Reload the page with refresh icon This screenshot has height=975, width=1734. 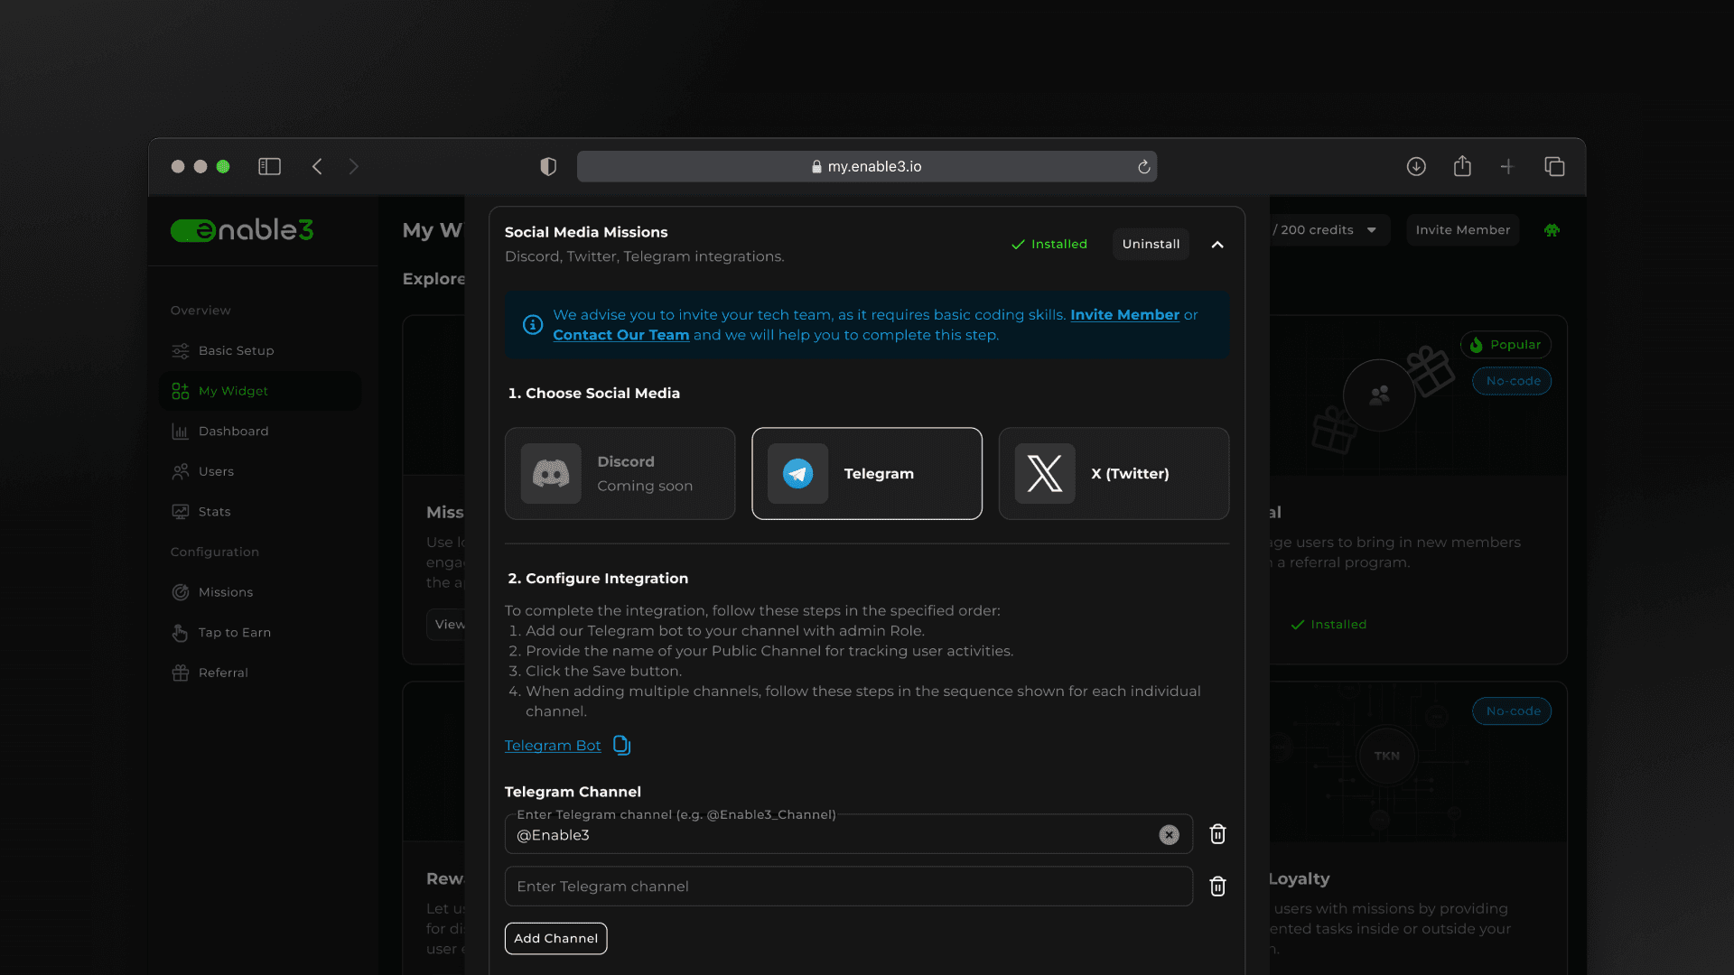coord(1143,167)
